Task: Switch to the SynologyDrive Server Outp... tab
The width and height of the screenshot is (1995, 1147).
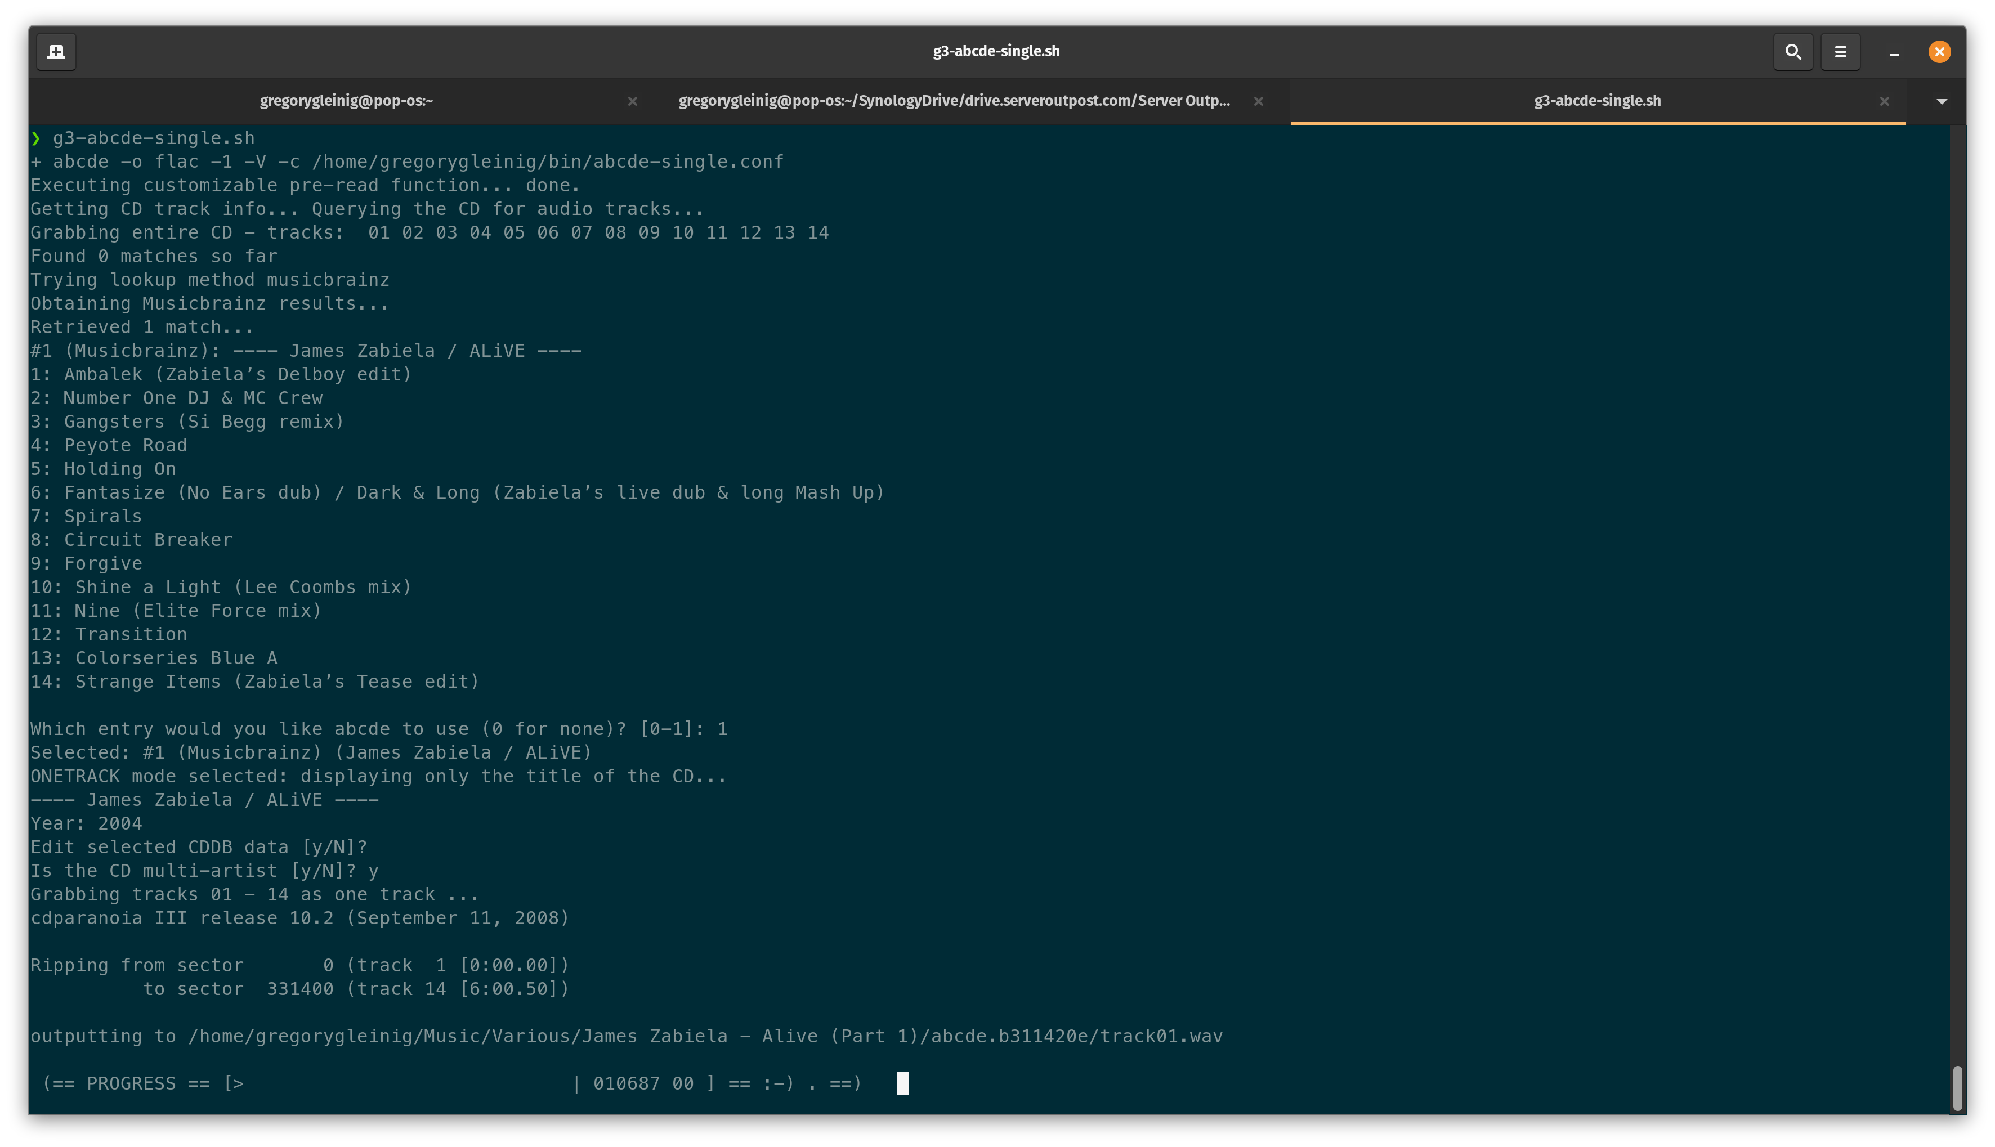Action: (x=954, y=101)
